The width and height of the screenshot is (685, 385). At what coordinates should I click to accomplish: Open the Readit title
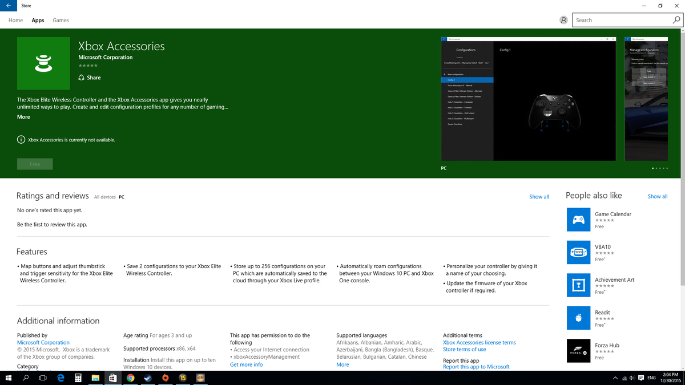pyautogui.click(x=602, y=313)
